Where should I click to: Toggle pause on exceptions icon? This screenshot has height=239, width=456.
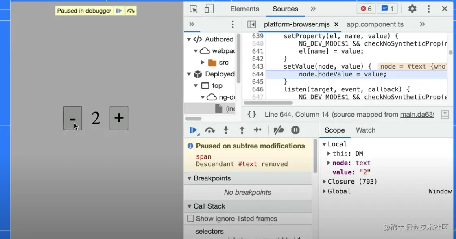click(x=295, y=130)
